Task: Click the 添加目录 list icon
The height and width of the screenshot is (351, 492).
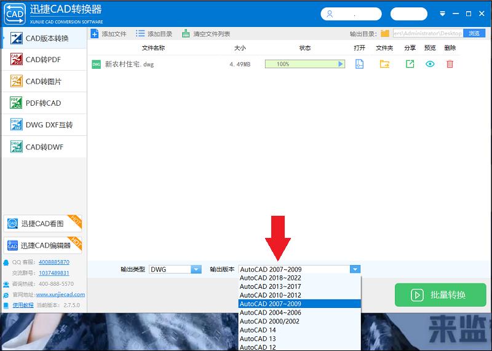Action: click(x=140, y=34)
